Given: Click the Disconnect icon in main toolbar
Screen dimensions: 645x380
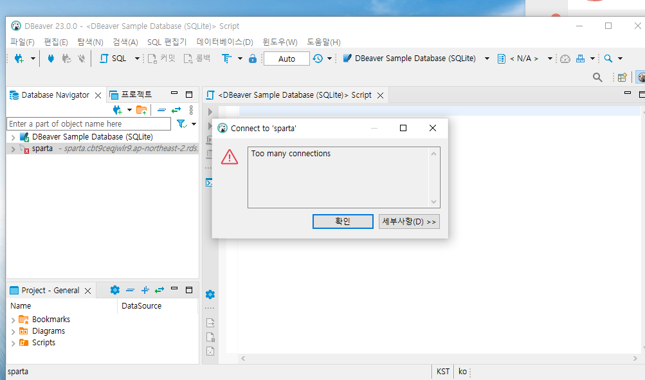Looking at the screenshot, I should tap(82, 59).
